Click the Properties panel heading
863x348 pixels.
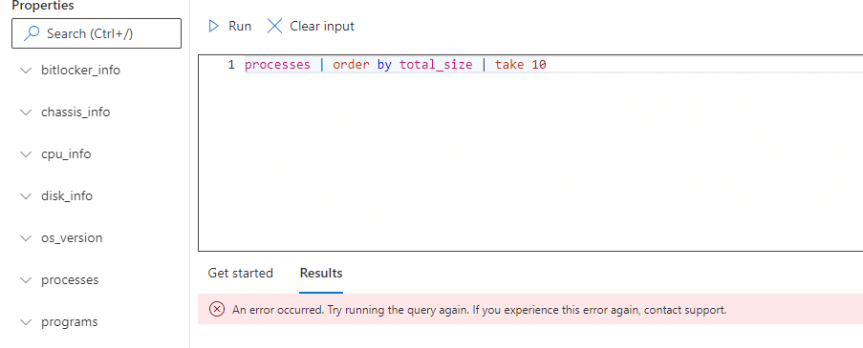tap(43, 6)
